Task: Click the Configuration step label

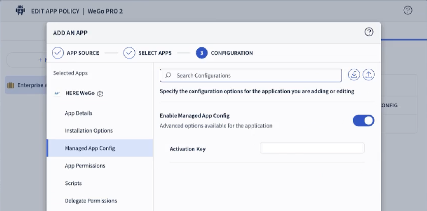Action: pyautogui.click(x=232, y=53)
